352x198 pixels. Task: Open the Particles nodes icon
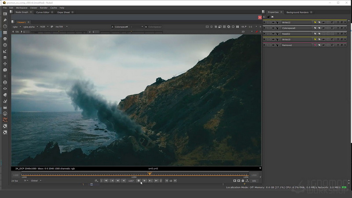click(5, 76)
